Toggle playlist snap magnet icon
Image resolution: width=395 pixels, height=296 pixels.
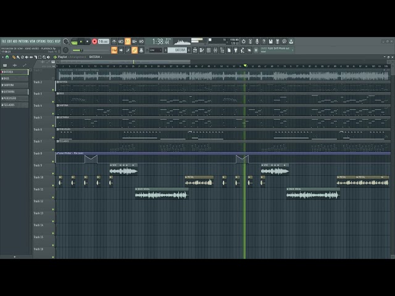tap(7, 57)
